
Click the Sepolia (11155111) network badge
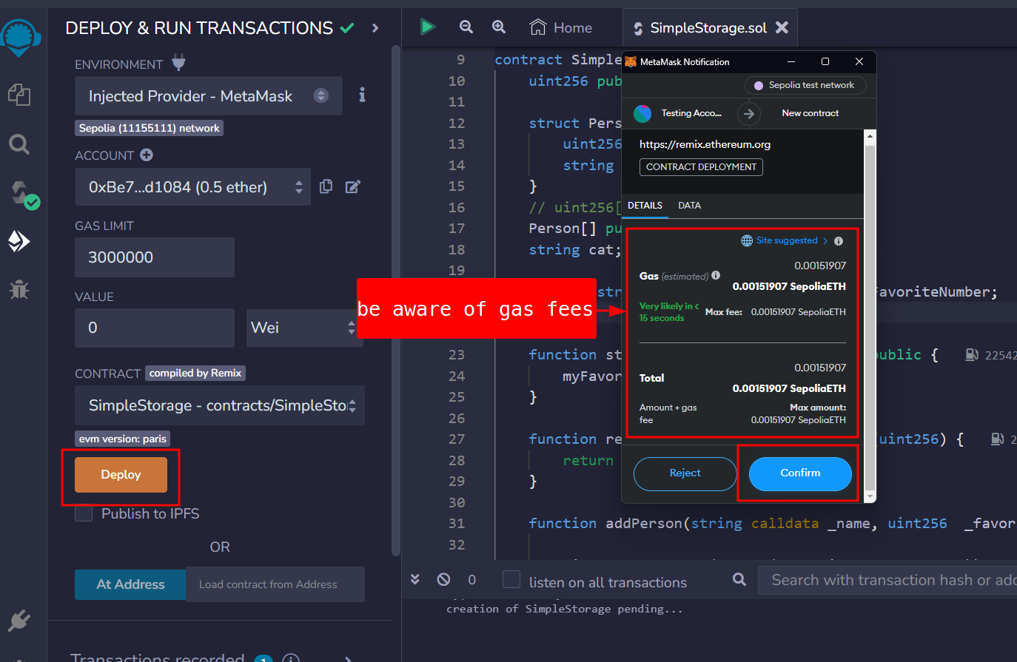149,128
